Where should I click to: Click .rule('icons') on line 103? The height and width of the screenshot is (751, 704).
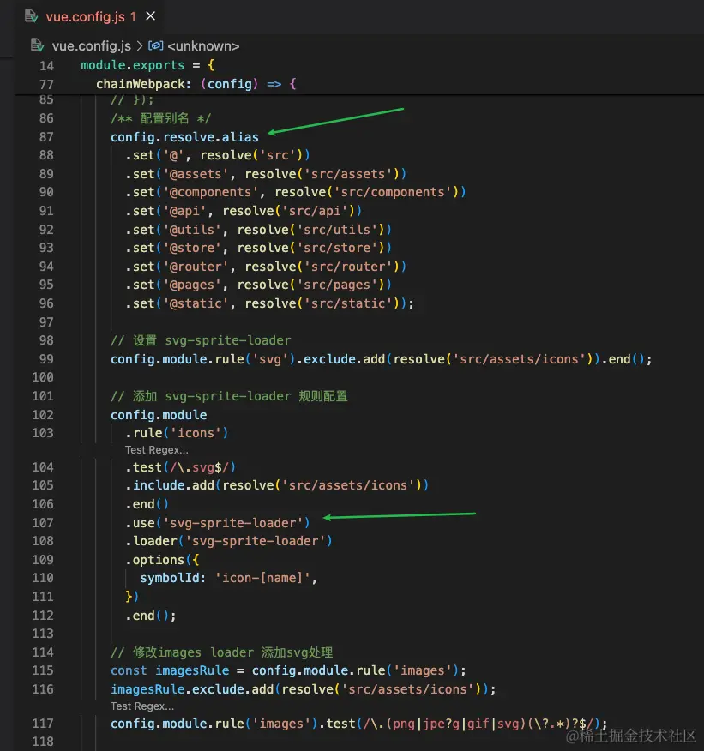(x=177, y=433)
